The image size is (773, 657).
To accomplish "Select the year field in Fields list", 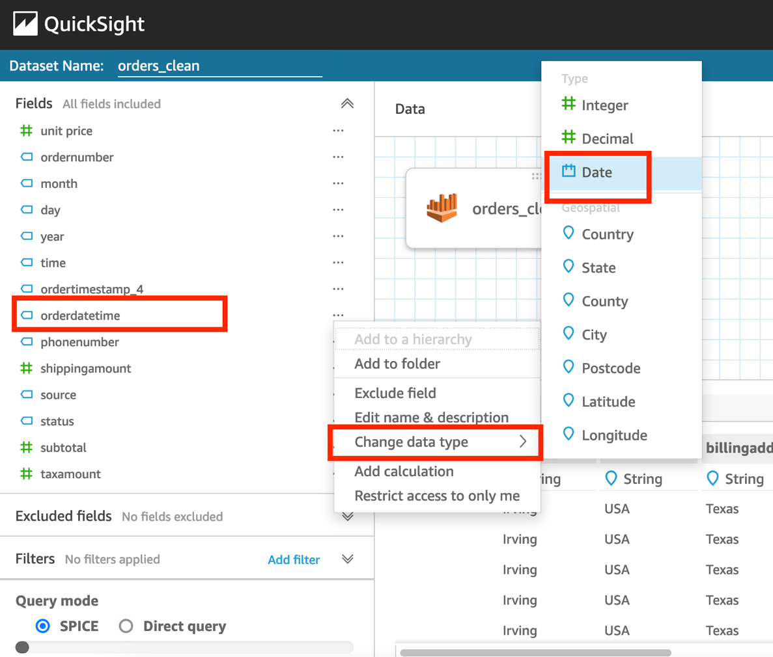I will (x=52, y=236).
